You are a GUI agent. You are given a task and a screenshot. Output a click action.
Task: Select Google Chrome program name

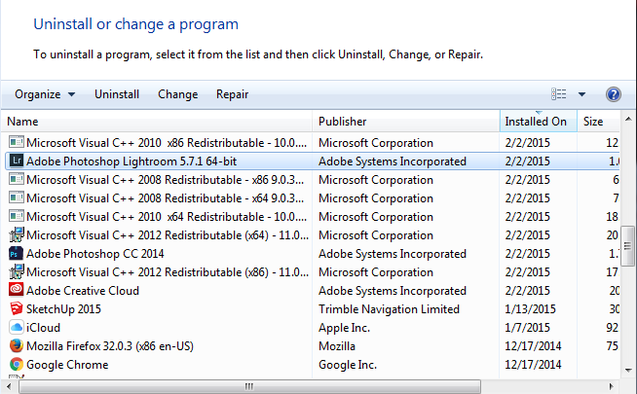click(67, 365)
